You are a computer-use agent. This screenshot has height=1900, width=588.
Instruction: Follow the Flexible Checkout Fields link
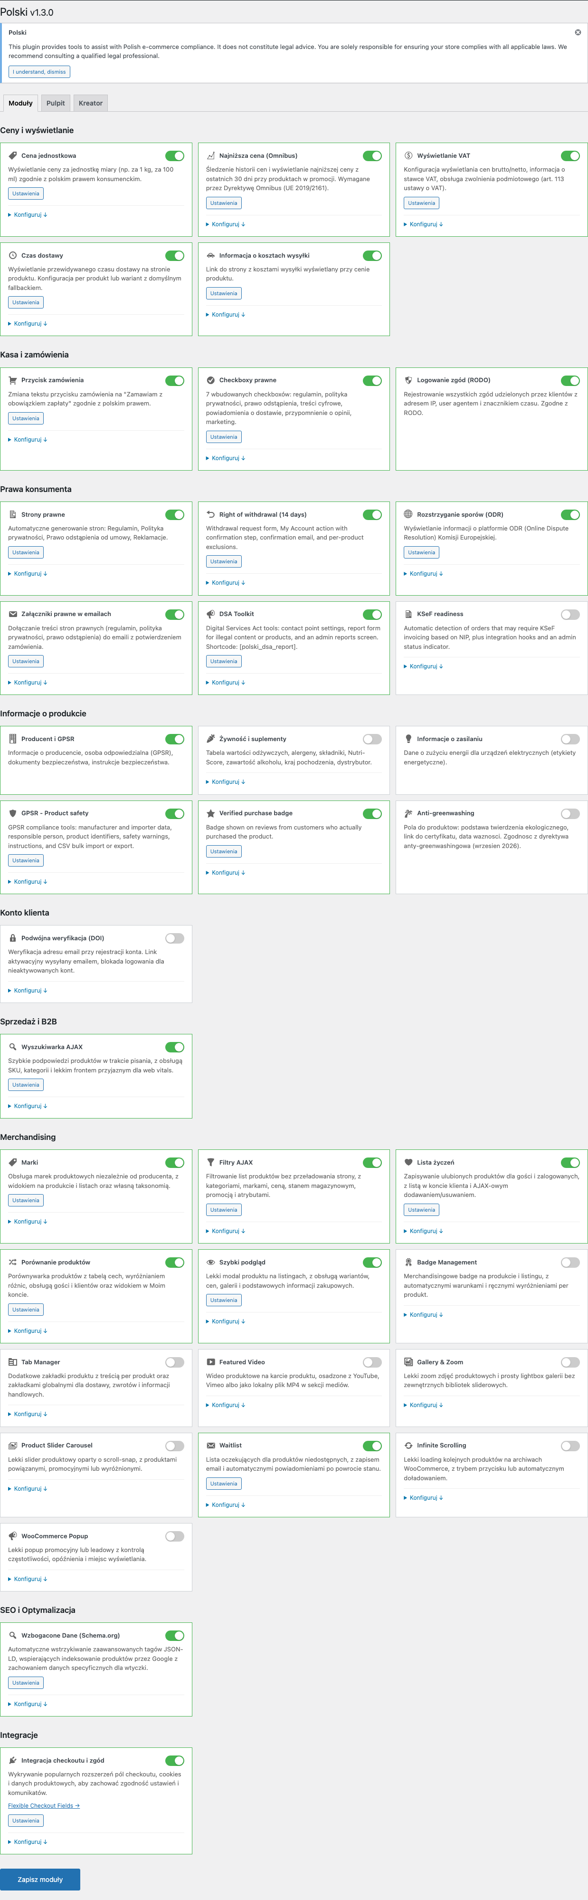[44, 1805]
